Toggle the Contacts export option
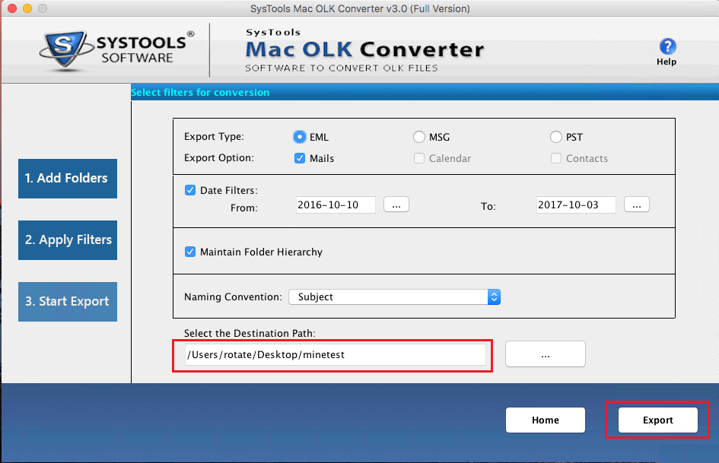The image size is (719, 463). pyautogui.click(x=555, y=158)
